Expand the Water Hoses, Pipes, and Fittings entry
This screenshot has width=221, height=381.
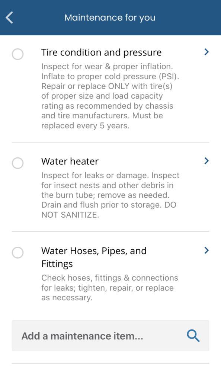[x=94, y=257]
